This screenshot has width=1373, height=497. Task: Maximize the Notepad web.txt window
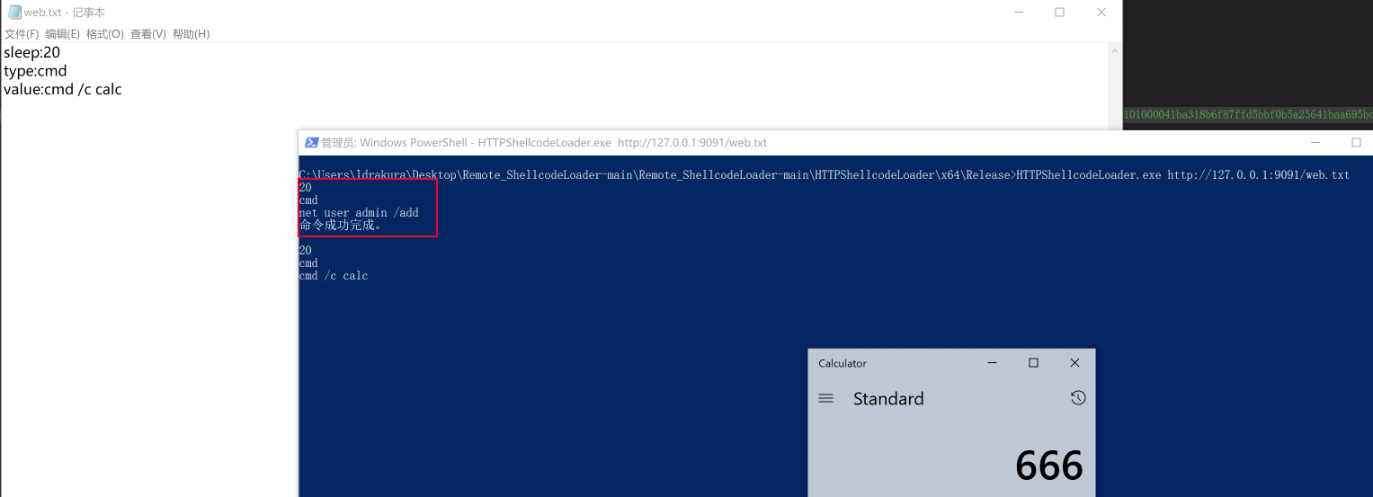click(1059, 13)
